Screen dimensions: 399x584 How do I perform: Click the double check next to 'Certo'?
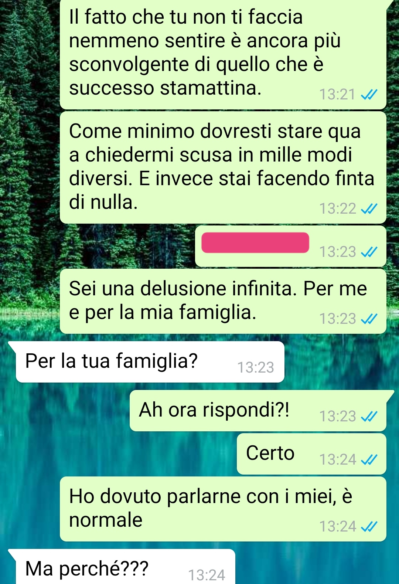(x=369, y=460)
